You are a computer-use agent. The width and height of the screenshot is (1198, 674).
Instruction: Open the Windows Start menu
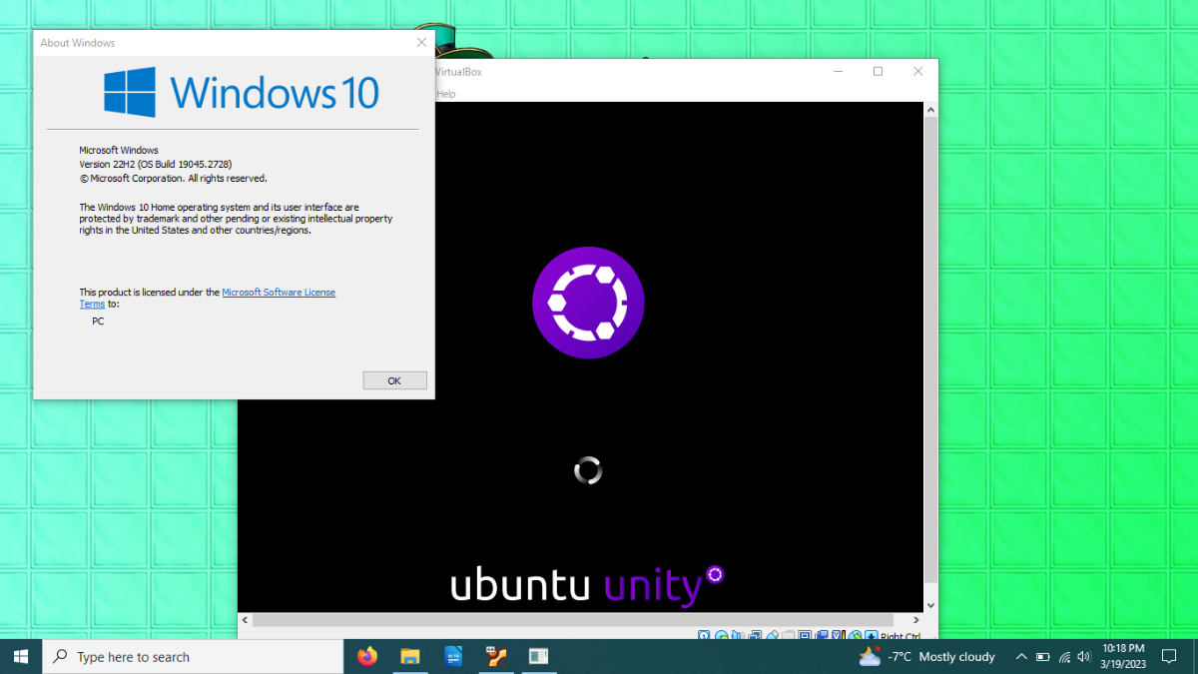pyautogui.click(x=21, y=656)
